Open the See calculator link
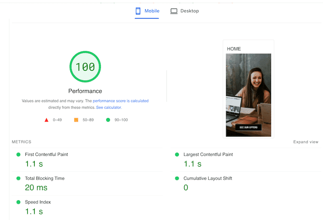This screenshot has width=323, height=220. 109,108
